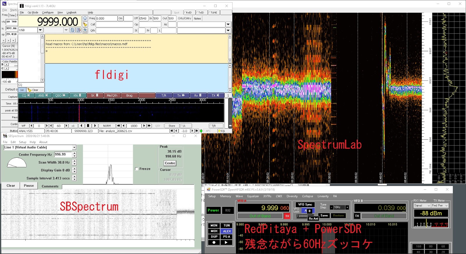Viewport: 466px width, 254px height.
Task: Click the Call input field in fldigi
Action: 114,24
